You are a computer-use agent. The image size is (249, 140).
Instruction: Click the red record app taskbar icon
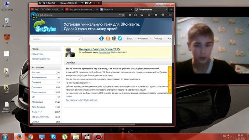point(98,136)
